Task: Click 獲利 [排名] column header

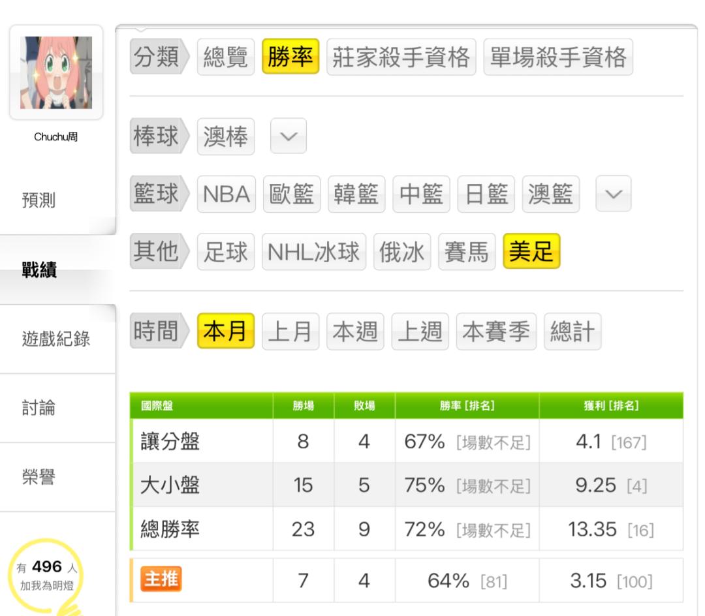Action: pyautogui.click(x=611, y=406)
